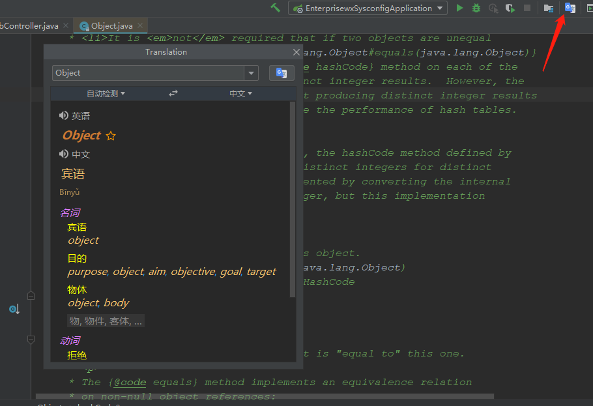593x406 pixels.
Task: Click the orange Object source word
Action: [x=81, y=135]
